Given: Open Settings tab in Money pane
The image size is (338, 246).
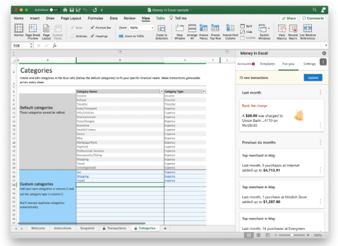Looking at the screenshot, I should (309, 64).
